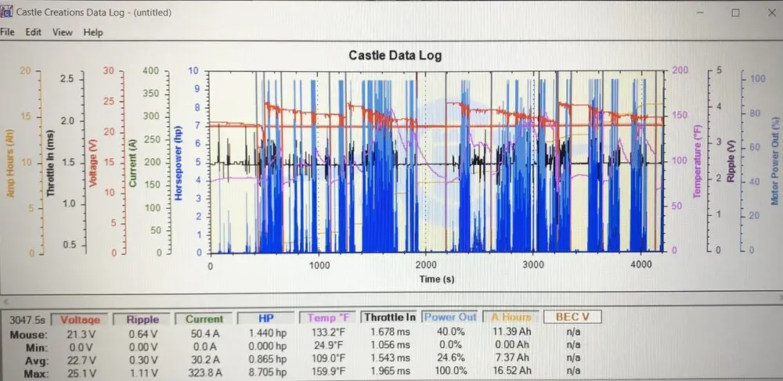Click the 0.865 hp average horsepower value

tap(268, 358)
